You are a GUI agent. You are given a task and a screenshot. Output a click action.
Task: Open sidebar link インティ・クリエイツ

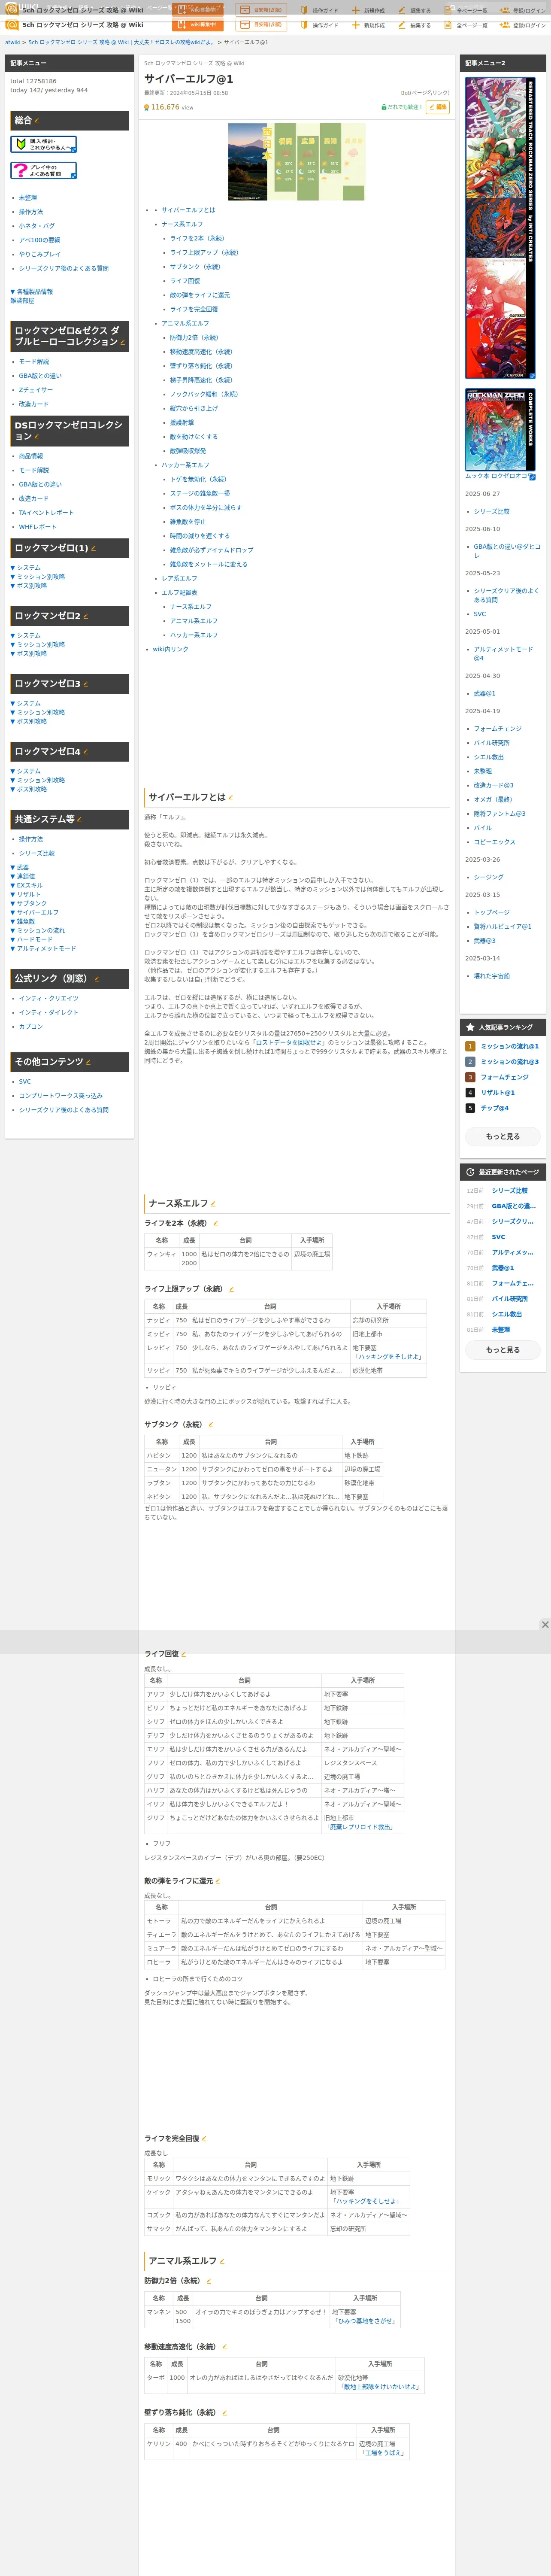[49, 998]
